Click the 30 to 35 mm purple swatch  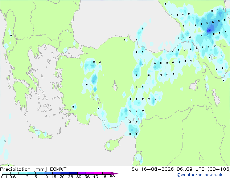click(81, 173)
